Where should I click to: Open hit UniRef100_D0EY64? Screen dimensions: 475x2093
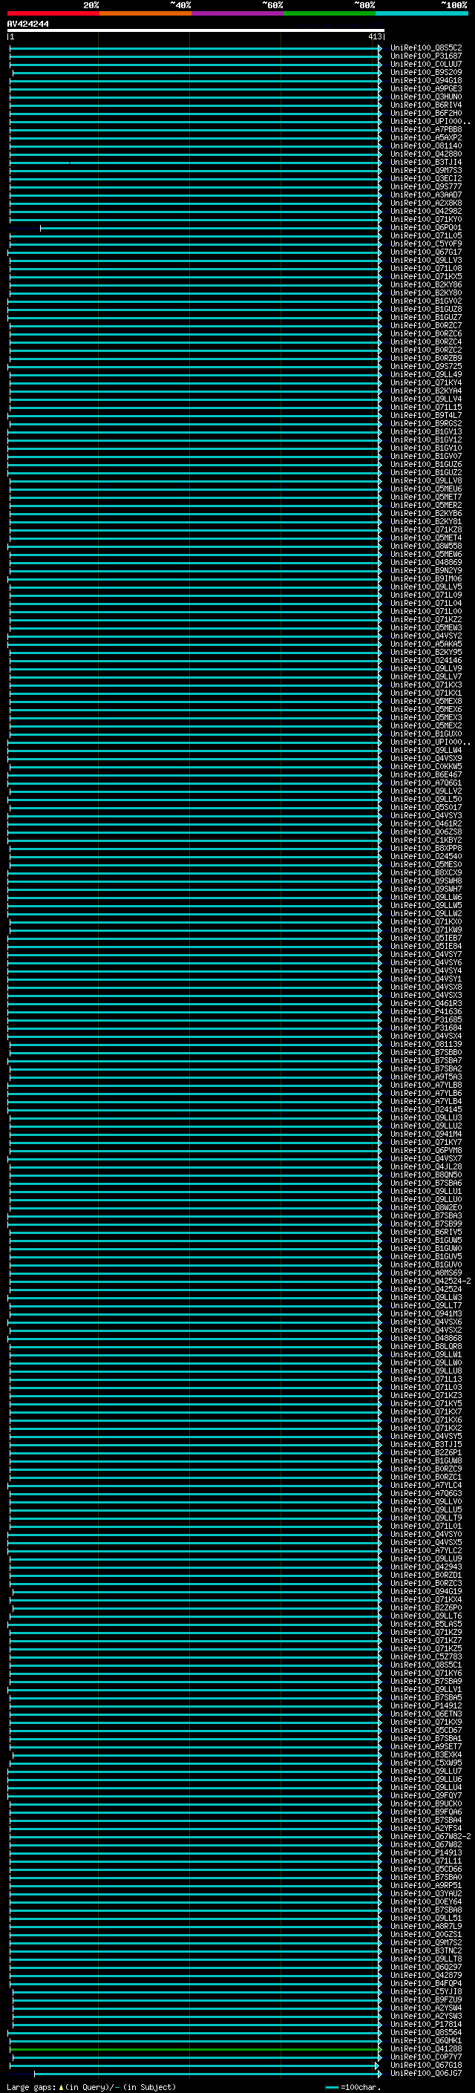pos(426,1901)
